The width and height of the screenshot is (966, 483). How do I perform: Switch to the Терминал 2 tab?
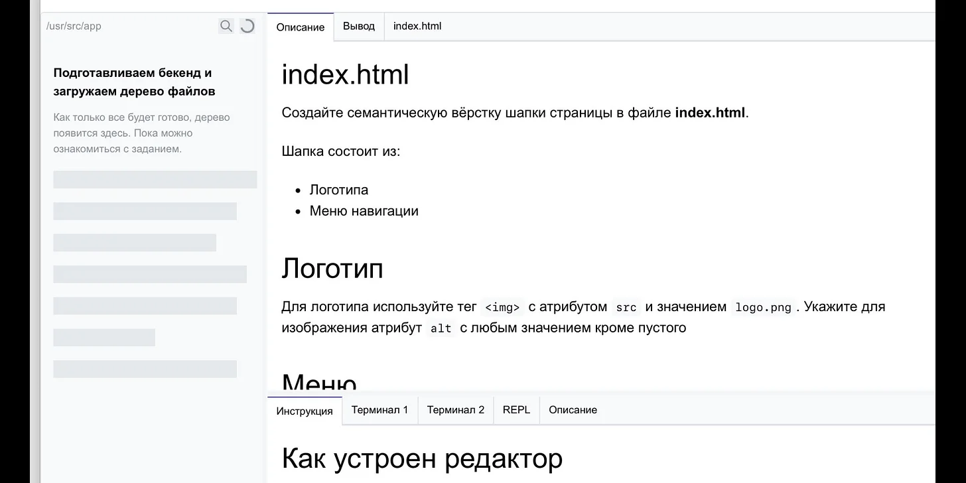(456, 410)
